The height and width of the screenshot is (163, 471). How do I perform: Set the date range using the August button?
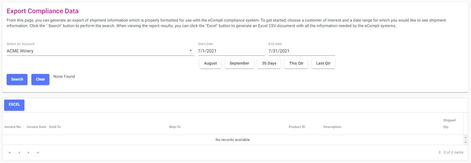(210, 63)
